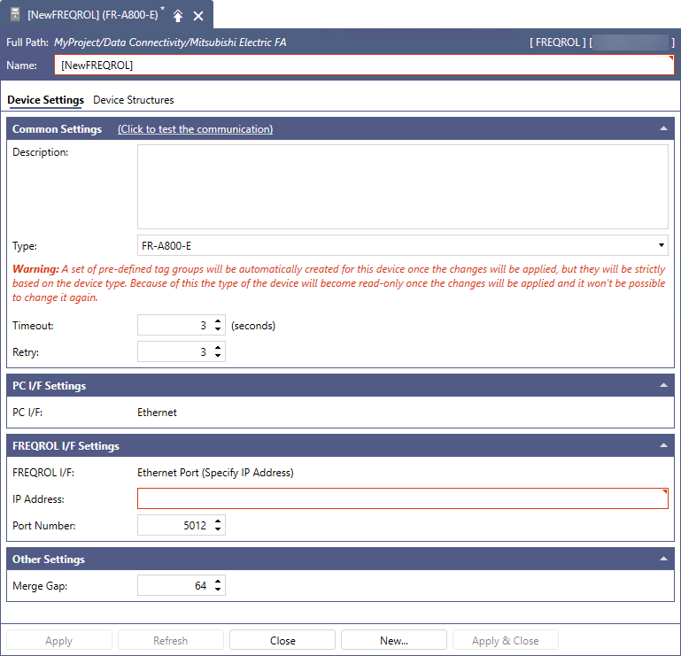Image resolution: width=681 pixels, height=656 pixels.
Task: Click the test communication link
Action: click(x=195, y=129)
